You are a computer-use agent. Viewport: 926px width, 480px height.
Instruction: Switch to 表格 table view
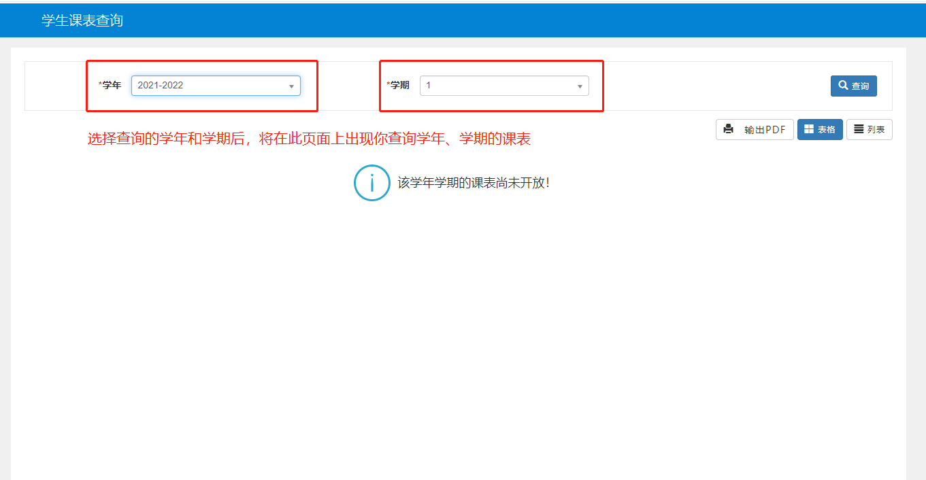click(x=820, y=130)
